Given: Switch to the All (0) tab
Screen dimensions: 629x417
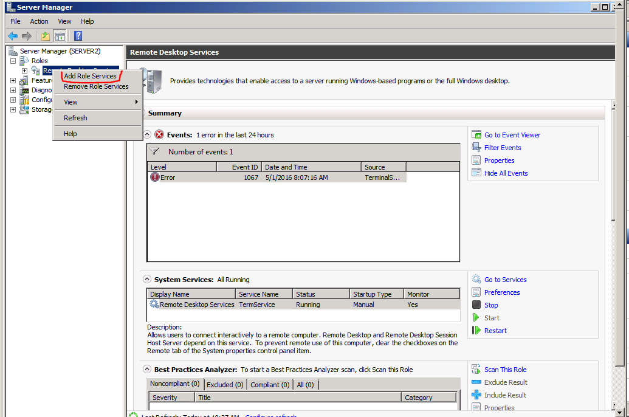Looking at the screenshot, I should tap(305, 385).
